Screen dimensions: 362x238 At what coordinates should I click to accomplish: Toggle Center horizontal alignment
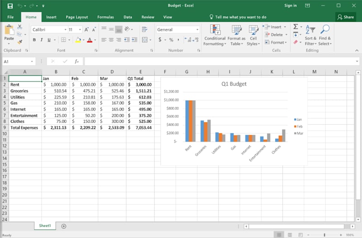click(111, 40)
